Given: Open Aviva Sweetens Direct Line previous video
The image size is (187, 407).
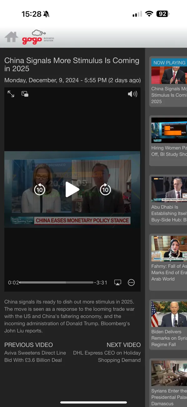Looking at the screenshot, I should coord(35,356).
